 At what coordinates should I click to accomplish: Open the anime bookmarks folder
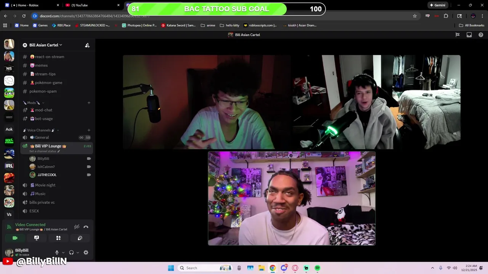pyautogui.click(x=208, y=25)
